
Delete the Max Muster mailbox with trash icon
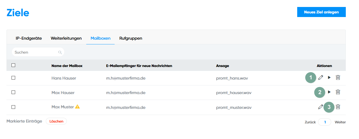[x=338, y=107]
